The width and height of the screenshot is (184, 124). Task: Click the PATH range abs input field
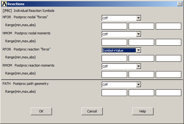pyautogui.click(x=168, y=93)
